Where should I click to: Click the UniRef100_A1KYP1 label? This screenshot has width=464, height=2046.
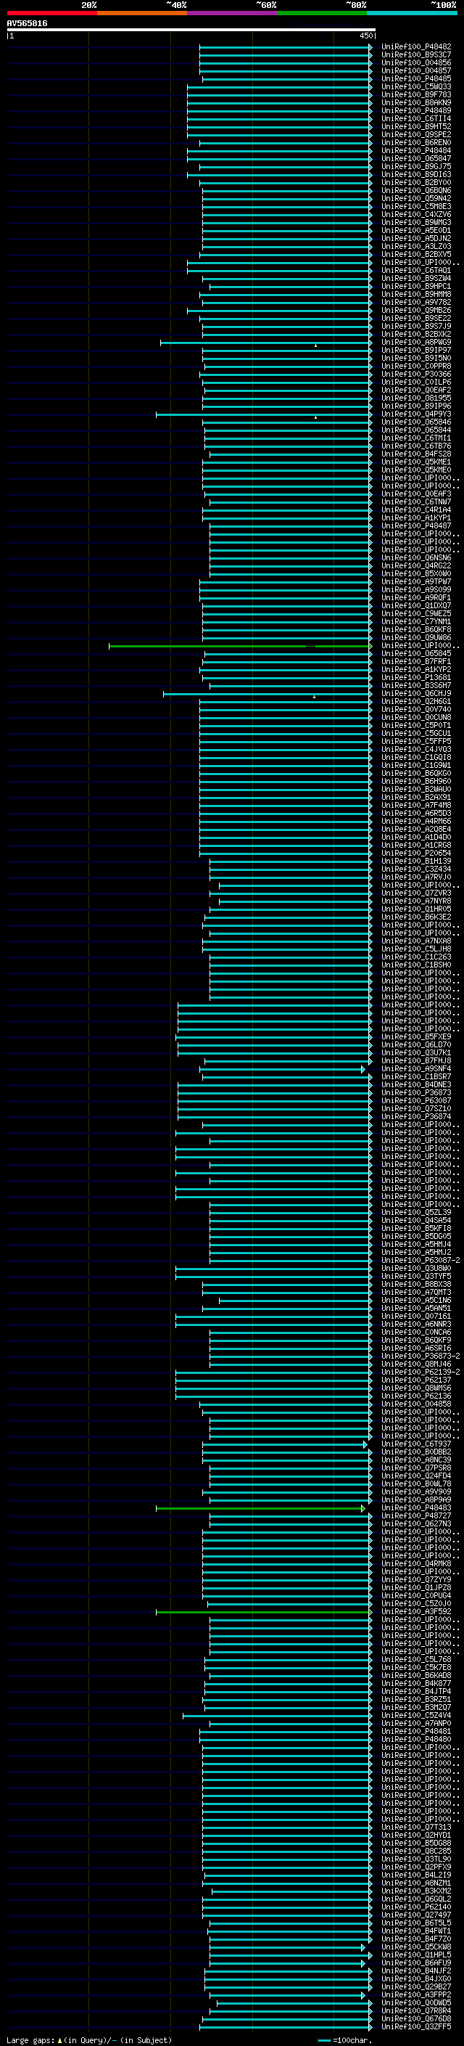coord(416,518)
